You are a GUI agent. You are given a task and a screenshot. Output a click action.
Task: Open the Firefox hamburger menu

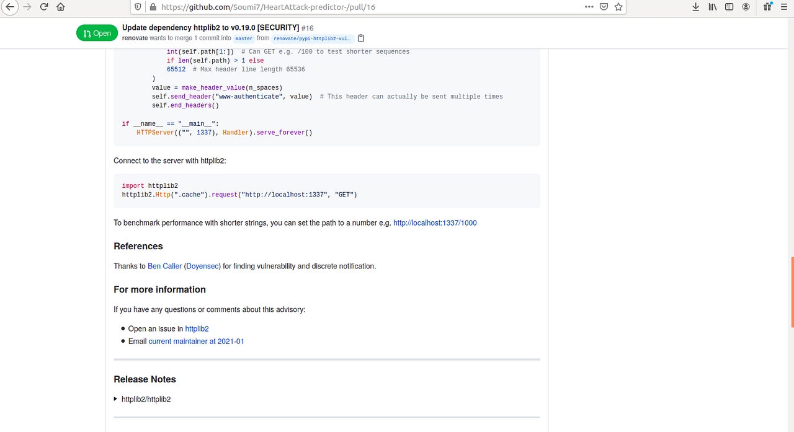click(x=783, y=7)
